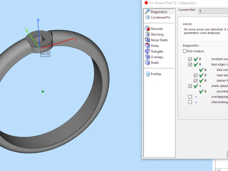Enable the Full Analysis checkbox
Screen dimensions: 228x171
tap(185, 51)
